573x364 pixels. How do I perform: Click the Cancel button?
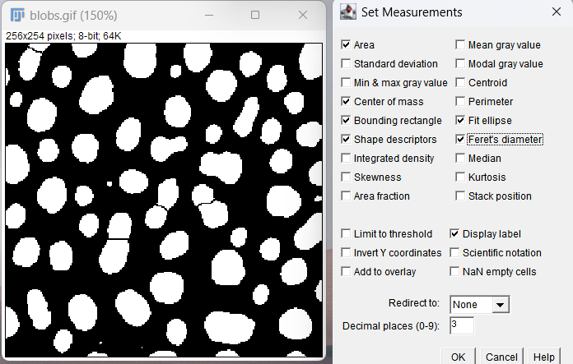[x=501, y=357]
